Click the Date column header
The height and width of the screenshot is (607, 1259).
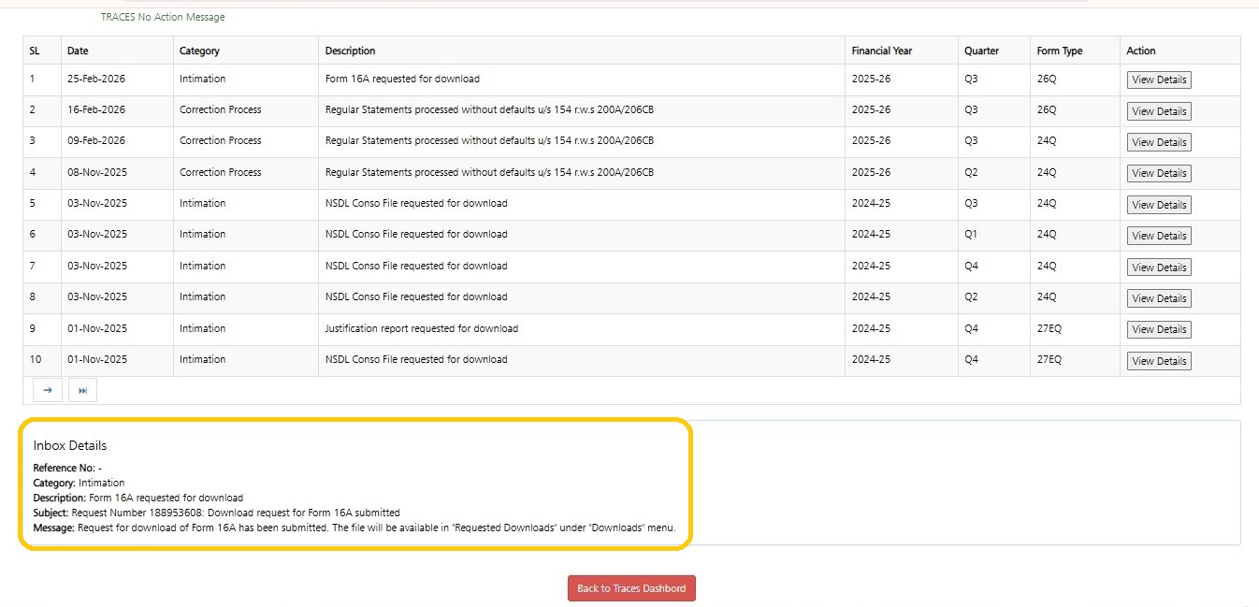[78, 51]
